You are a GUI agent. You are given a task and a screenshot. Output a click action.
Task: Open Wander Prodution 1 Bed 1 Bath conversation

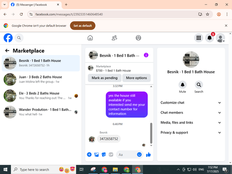point(41,112)
